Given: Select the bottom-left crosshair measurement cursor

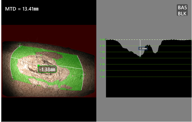Looking at the screenshot, I should 13,79.
